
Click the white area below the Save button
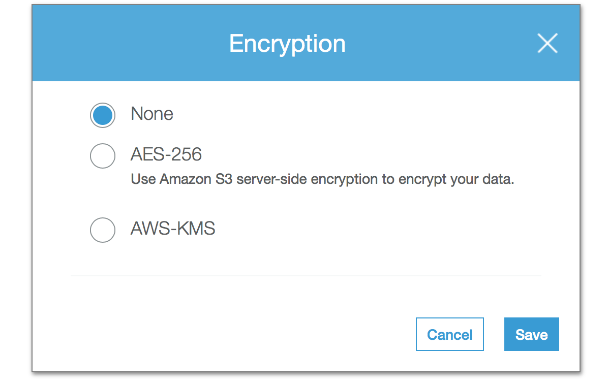click(531, 362)
